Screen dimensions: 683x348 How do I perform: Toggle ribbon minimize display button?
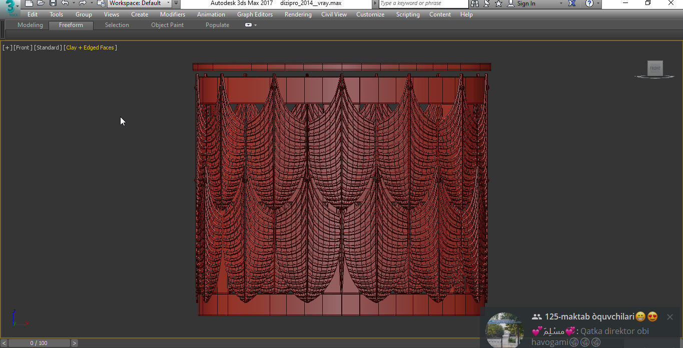pos(248,25)
